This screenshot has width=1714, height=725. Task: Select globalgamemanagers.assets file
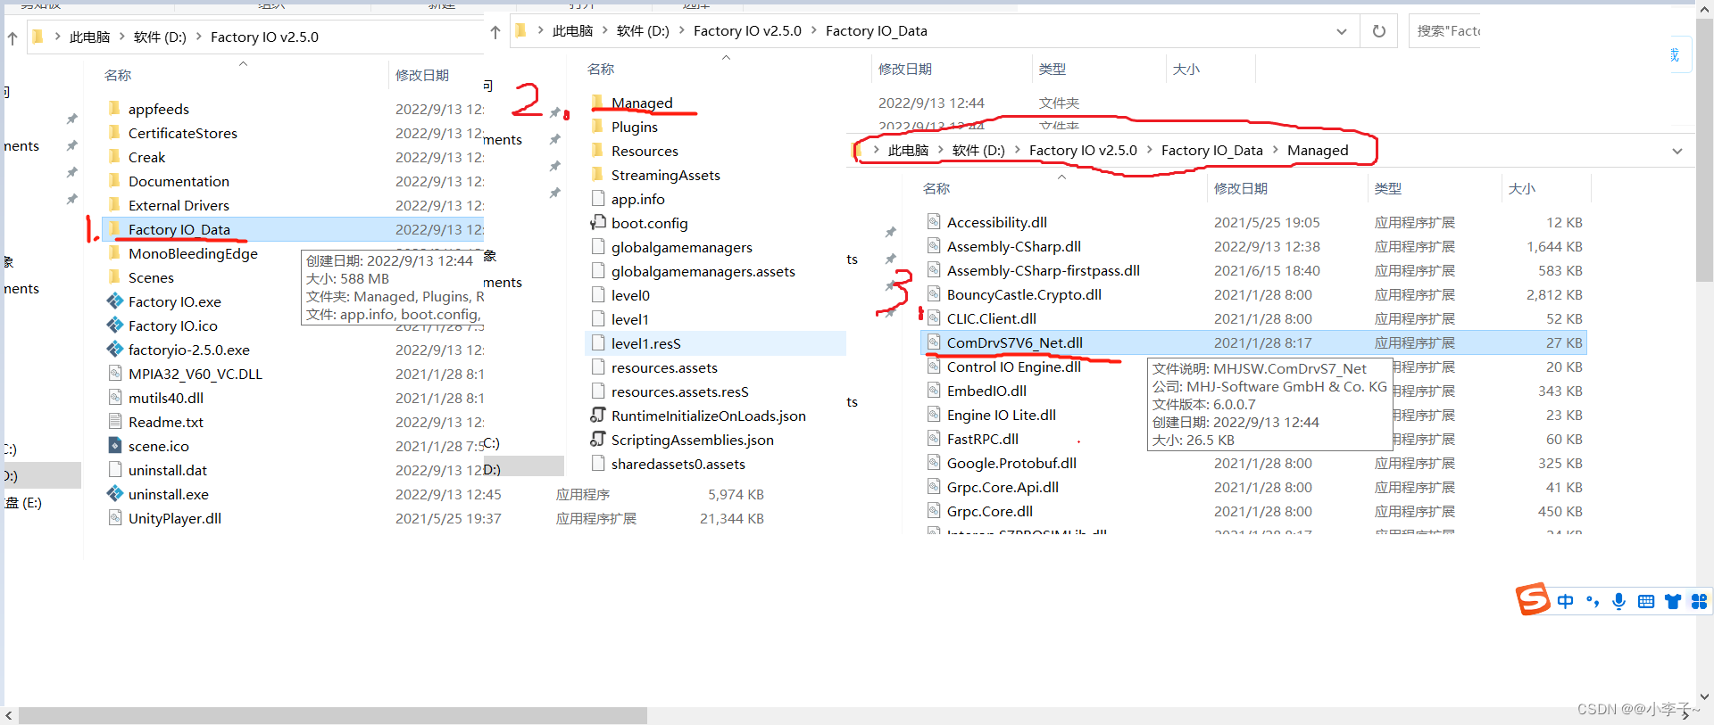[703, 271]
